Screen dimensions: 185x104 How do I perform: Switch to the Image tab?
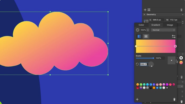point(170,25)
